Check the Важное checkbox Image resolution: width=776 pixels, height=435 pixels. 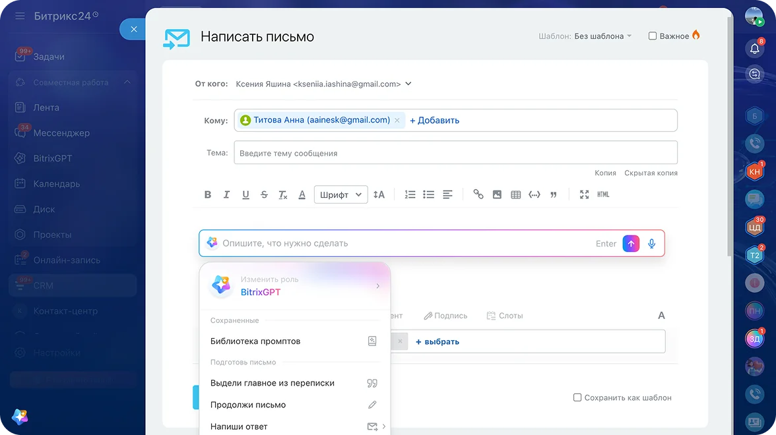pyautogui.click(x=653, y=36)
